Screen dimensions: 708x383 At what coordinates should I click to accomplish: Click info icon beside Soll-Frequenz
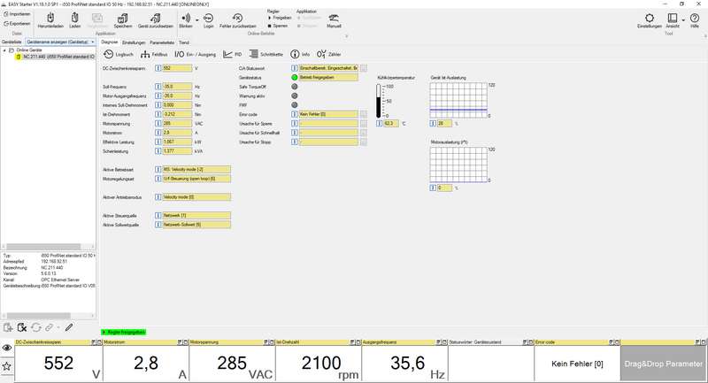pyautogui.click(x=158, y=86)
